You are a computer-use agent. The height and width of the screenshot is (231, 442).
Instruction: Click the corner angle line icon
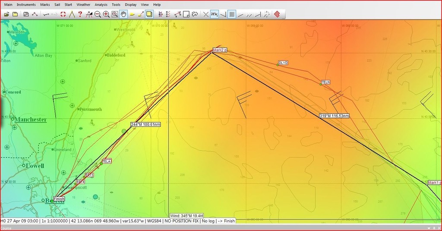point(223,14)
